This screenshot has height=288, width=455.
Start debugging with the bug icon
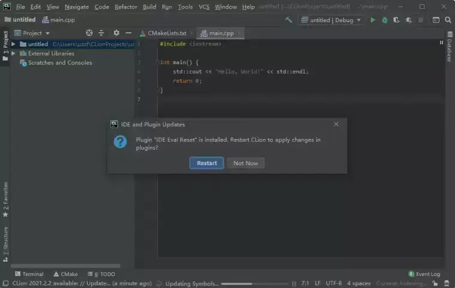pyautogui.click(x=384, y=20)
